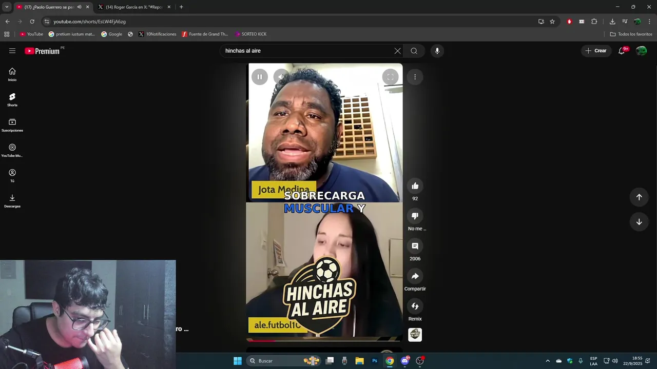Viewport: 657px width, 369px height.
Task: Enter fullscreen on the Short player
Action: click(x=390, y=77)
